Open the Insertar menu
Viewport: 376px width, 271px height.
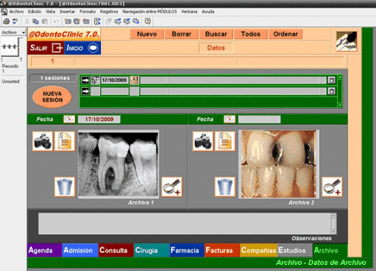(67, 12)
